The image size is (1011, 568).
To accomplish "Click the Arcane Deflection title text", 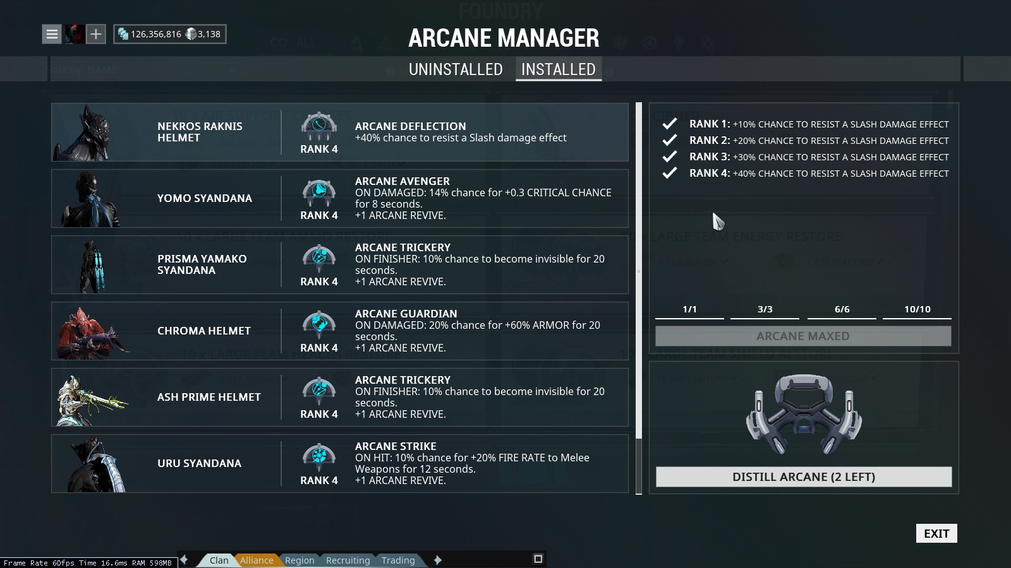I will pyautogui.click(x=411, y=126).
